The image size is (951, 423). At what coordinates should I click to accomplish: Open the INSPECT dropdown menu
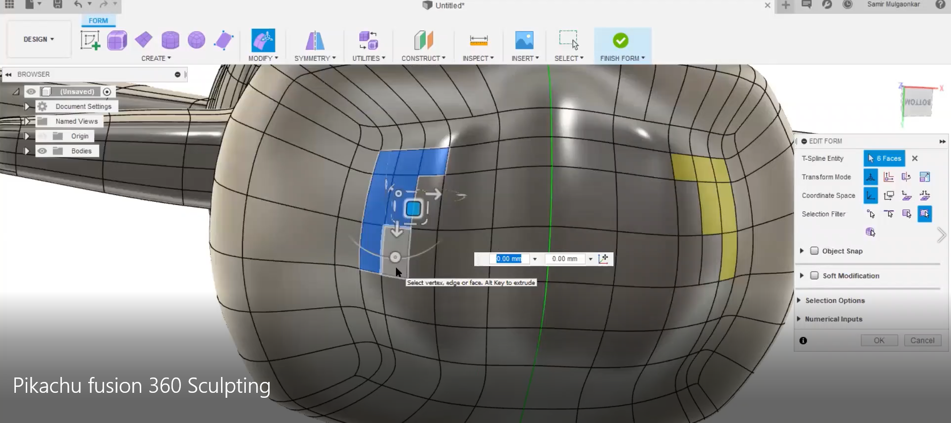478,58
